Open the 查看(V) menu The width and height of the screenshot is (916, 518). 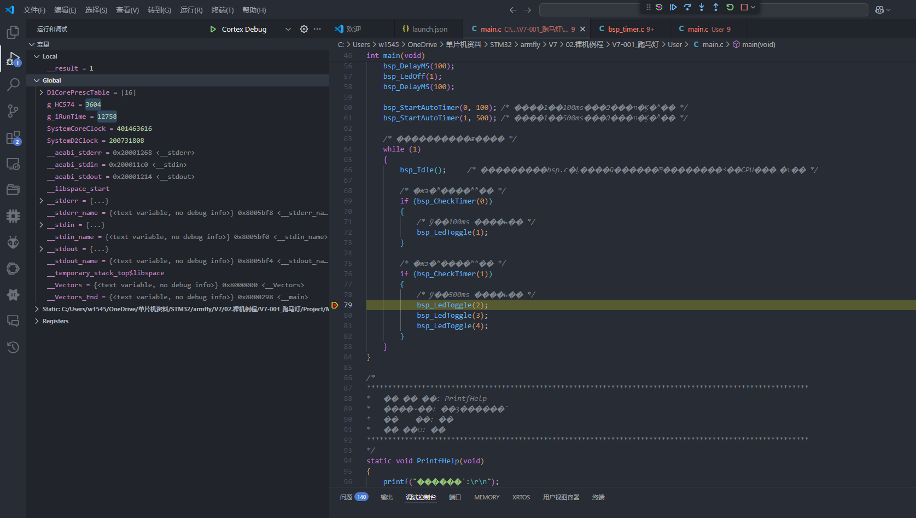(127, 10)
